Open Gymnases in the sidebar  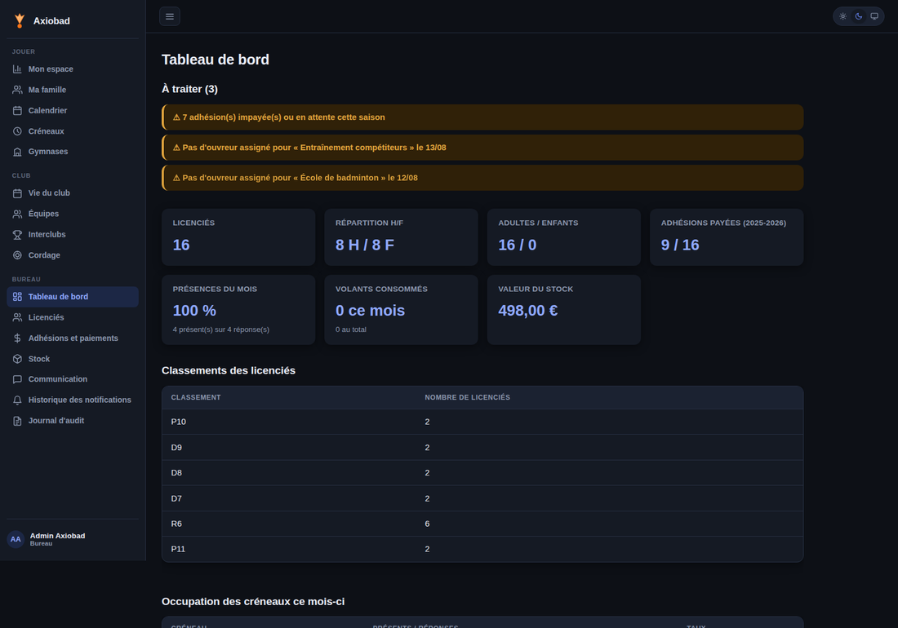click(73, 152)
